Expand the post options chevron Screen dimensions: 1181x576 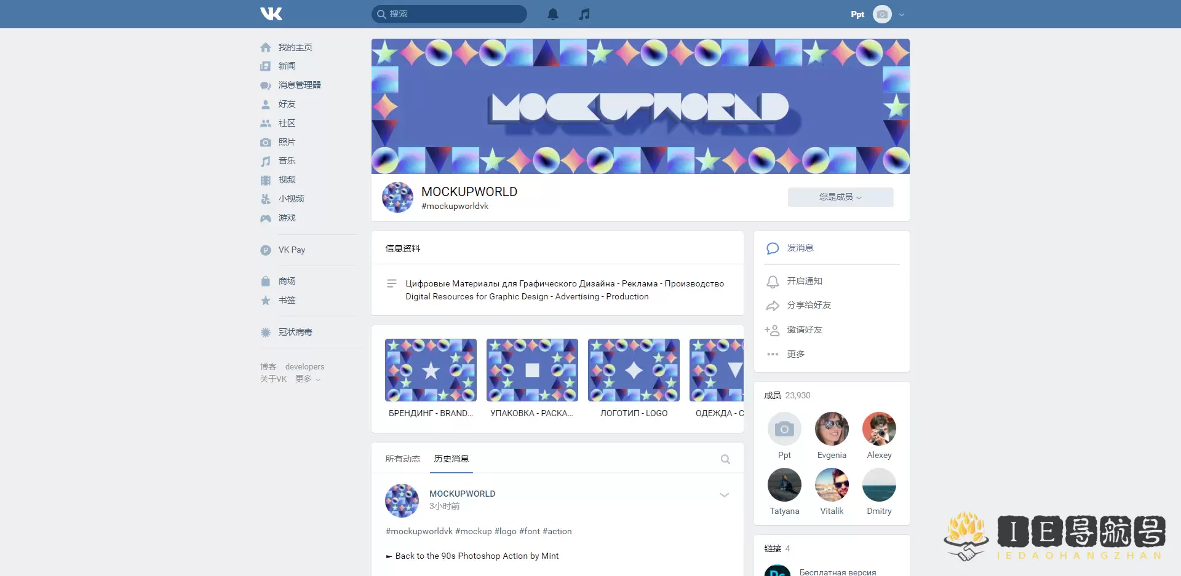[724, 495]
